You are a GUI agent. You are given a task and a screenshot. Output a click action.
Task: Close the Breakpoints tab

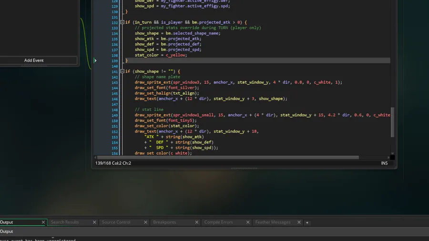(x=197, y=222)
